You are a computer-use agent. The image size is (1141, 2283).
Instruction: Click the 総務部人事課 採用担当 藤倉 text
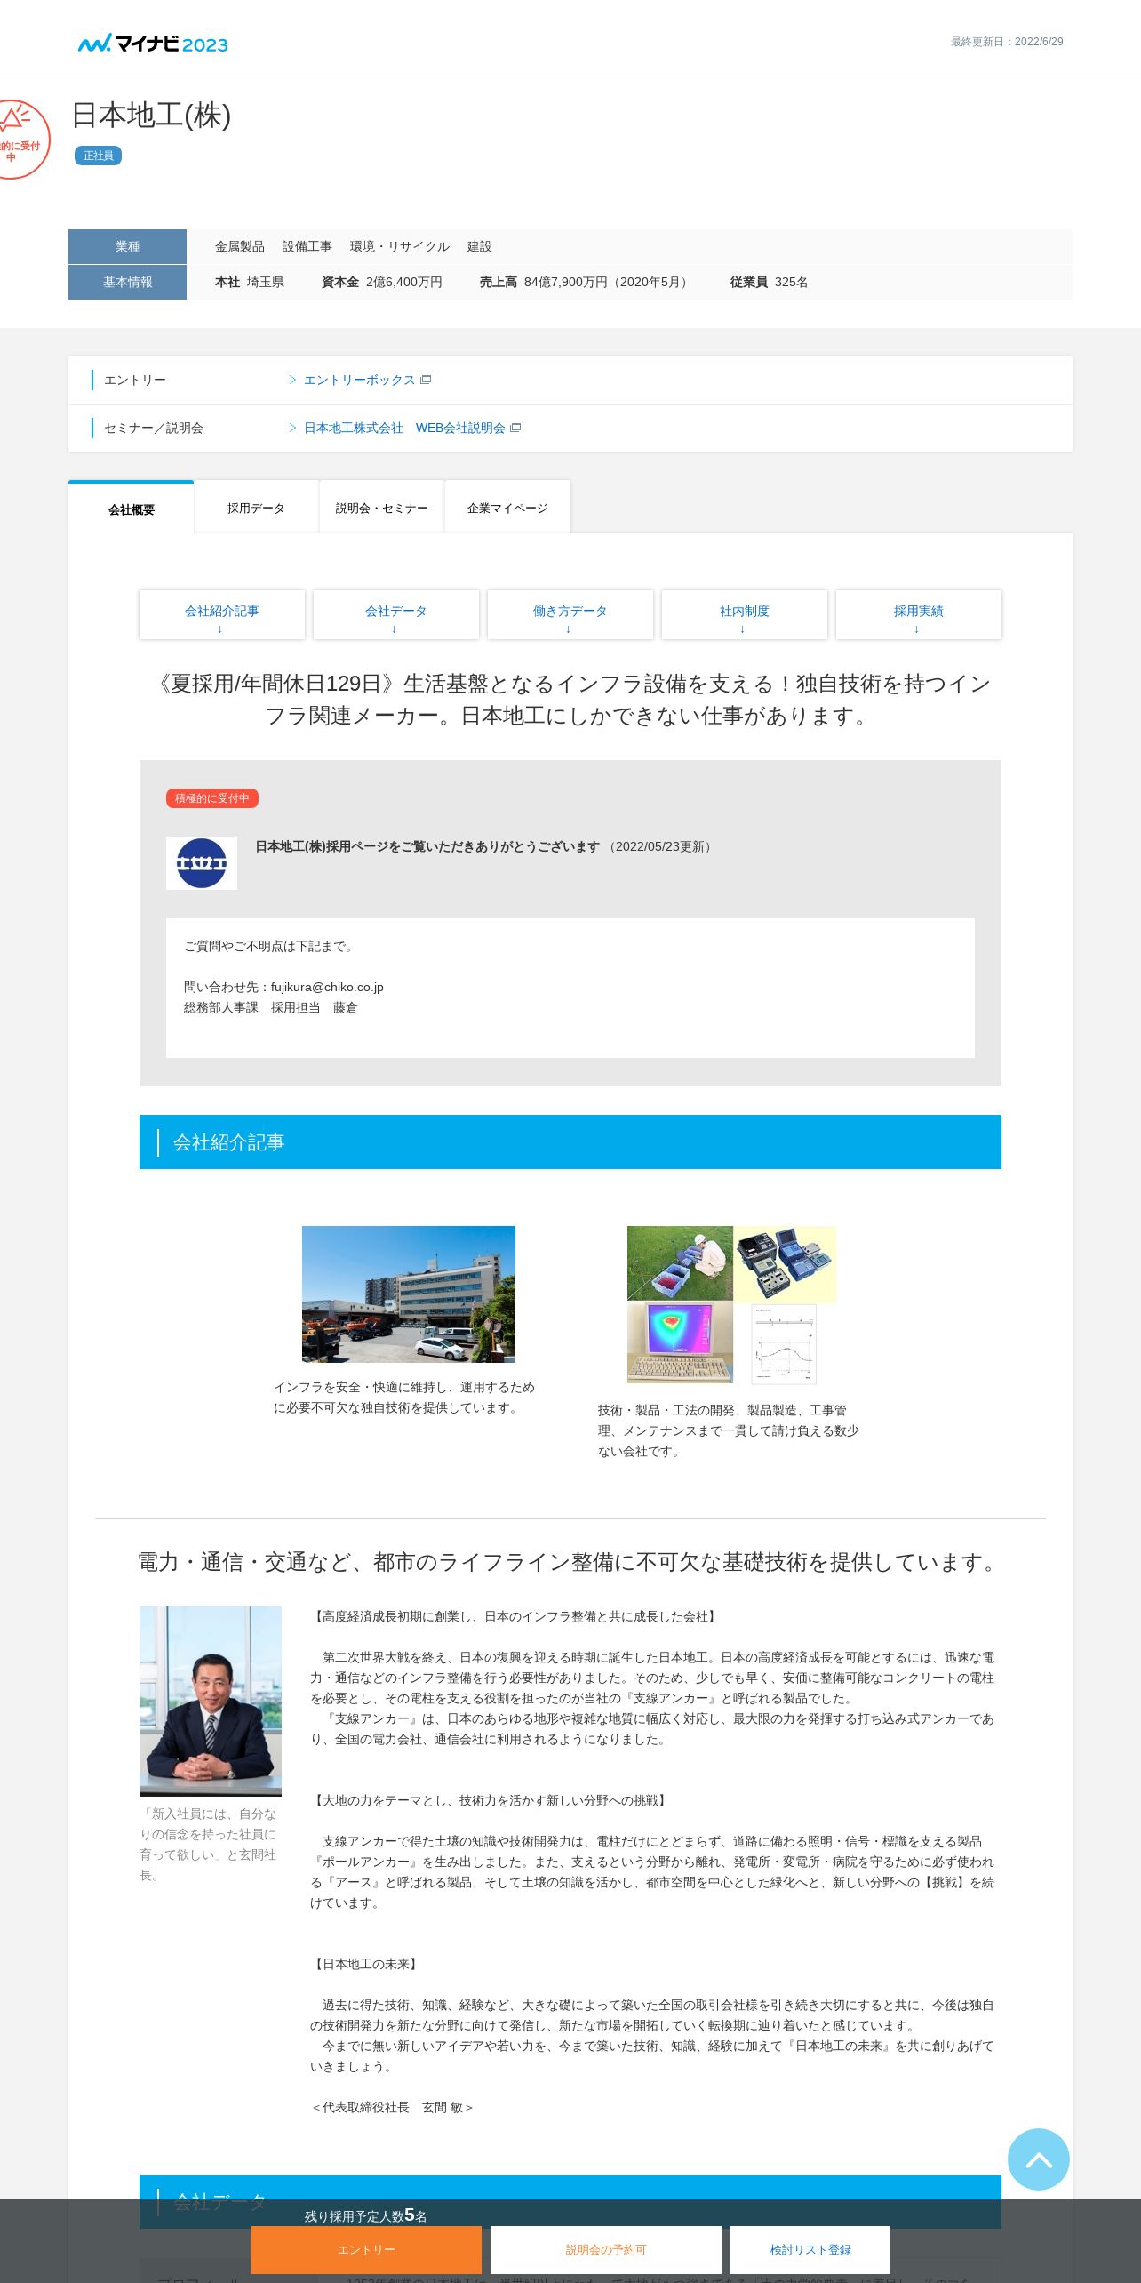point(271,1007)
